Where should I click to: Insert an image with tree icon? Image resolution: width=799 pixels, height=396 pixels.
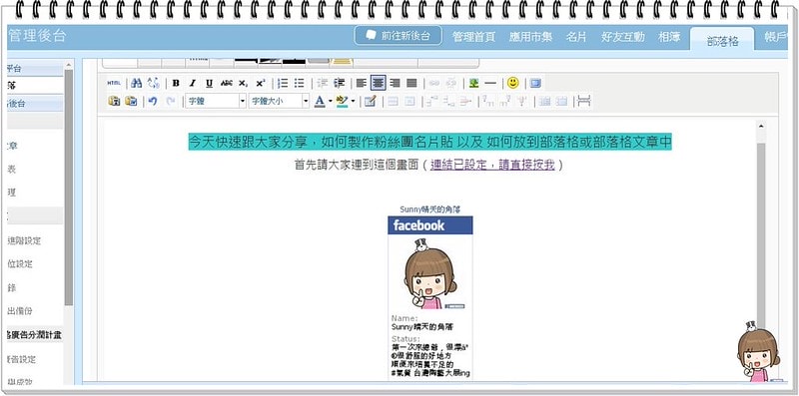[x=473, y=83]
